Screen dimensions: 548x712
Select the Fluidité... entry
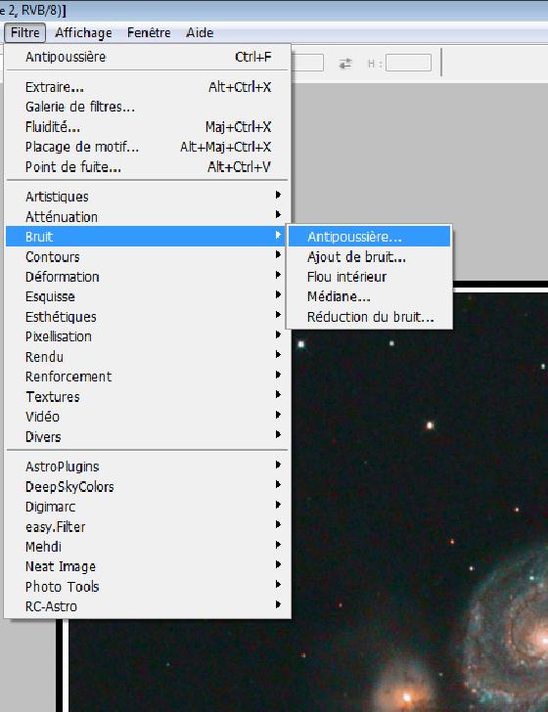pyautogui.click(x=148, y=127)
